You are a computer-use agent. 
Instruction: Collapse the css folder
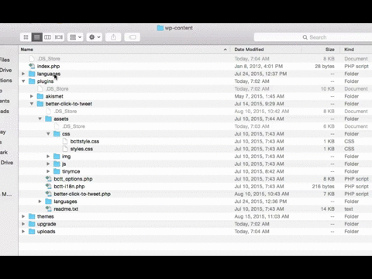(48, 134)
